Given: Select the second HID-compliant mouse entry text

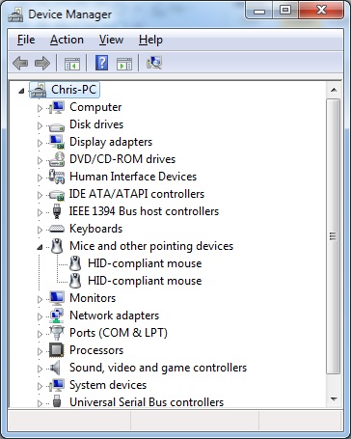Looking at the screenshot, I should (145, 281).
